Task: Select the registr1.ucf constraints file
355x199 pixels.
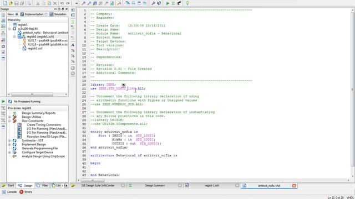Action: pos(35,49)
